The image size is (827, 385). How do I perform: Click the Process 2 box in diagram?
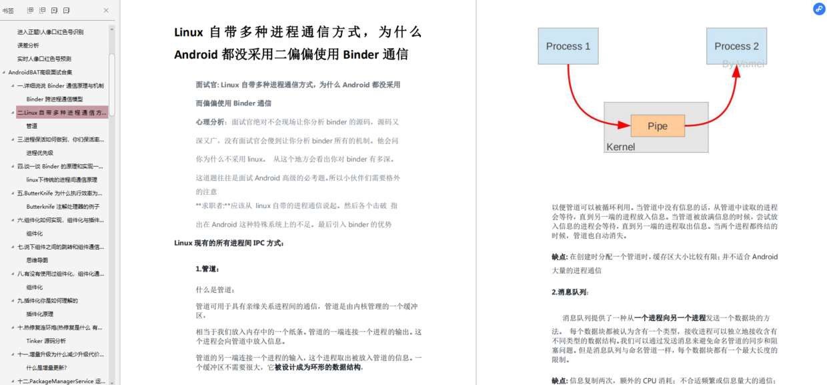[736, 46]
